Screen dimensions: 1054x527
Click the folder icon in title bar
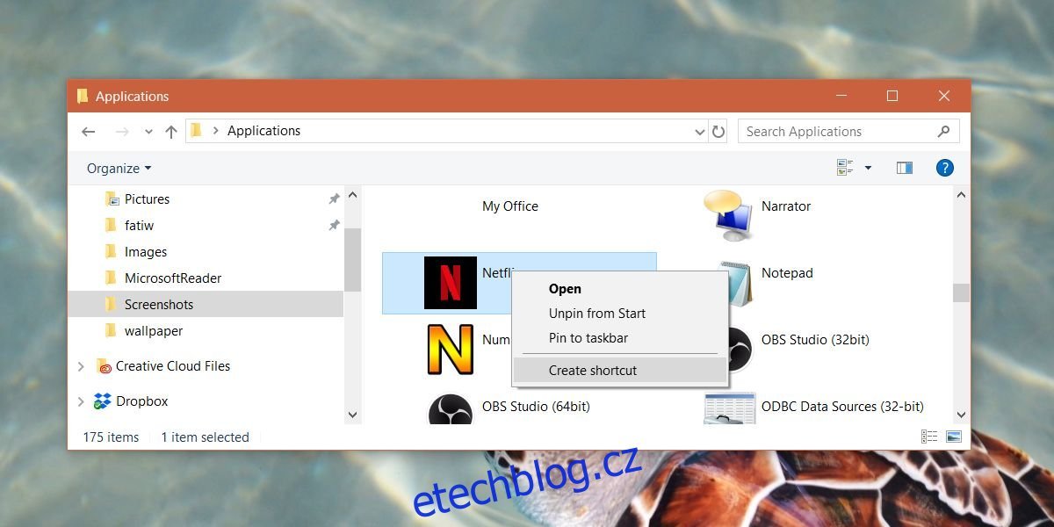coord(83,96)
